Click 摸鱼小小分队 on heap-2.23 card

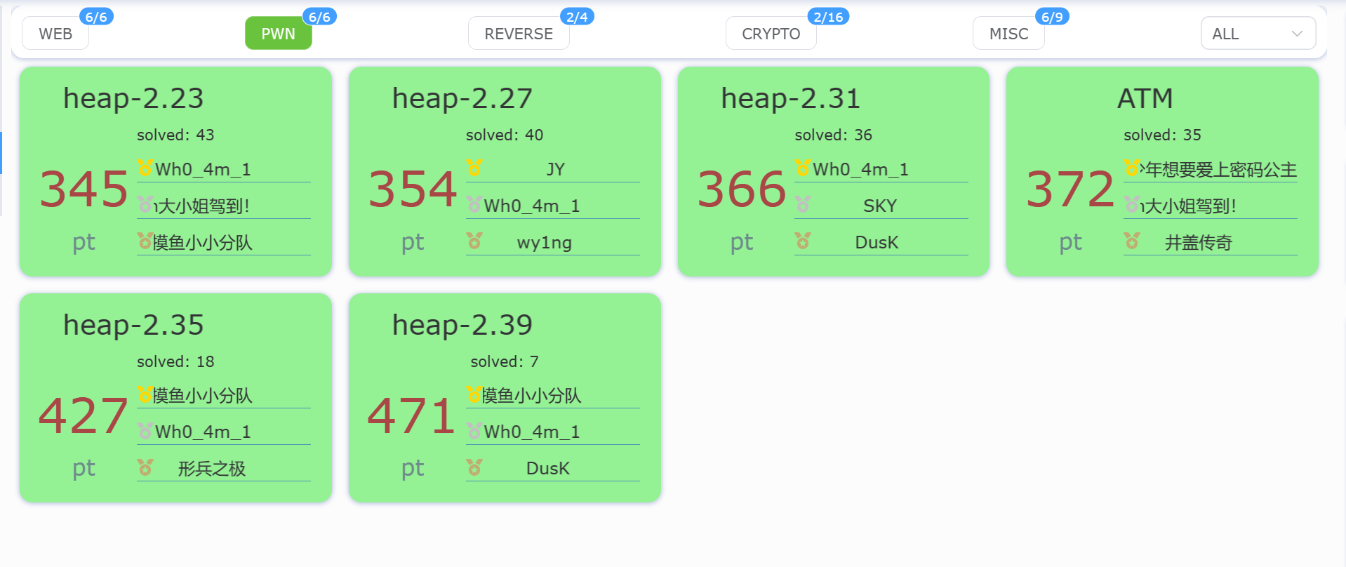pyautogui.click(x=203, y=243)
